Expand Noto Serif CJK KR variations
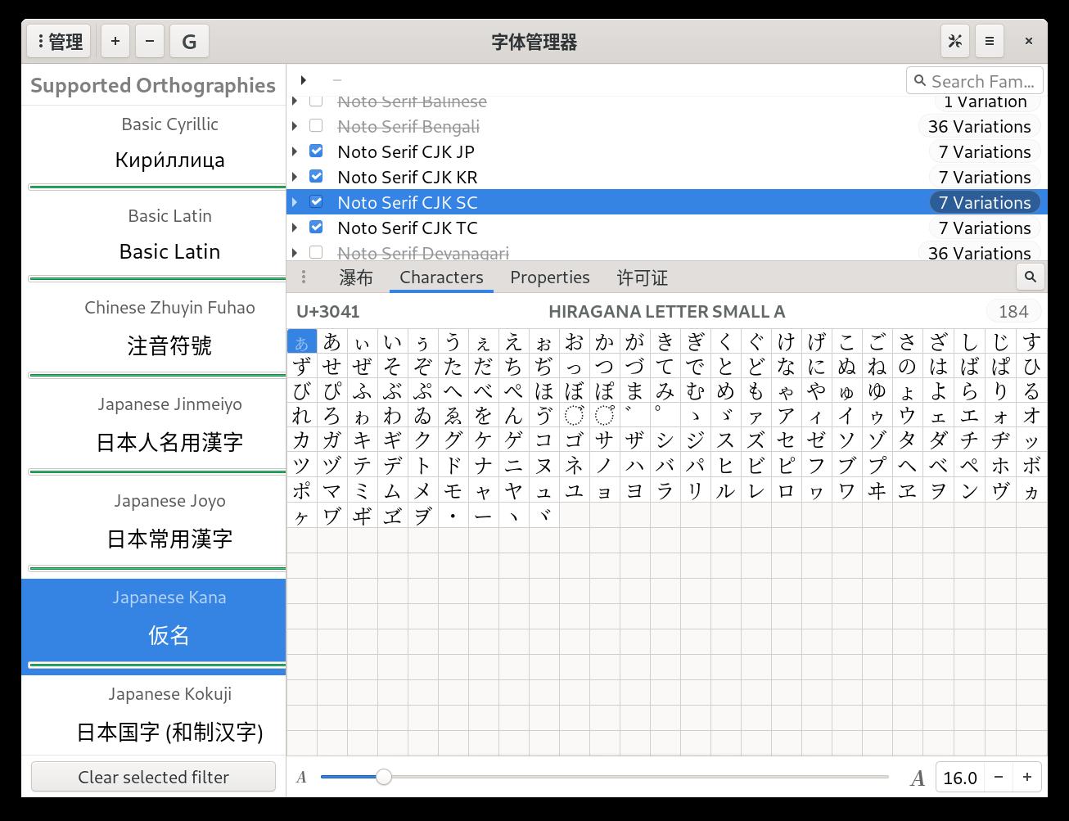1069x821 pixels. coord(295,177)
